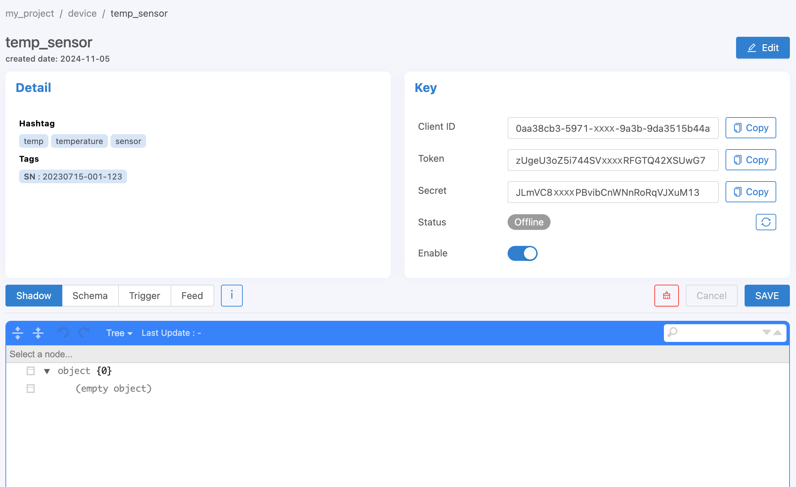Click the info icon next to Feed tab
This screenshot has height=487, width=796.
(232, 295)
